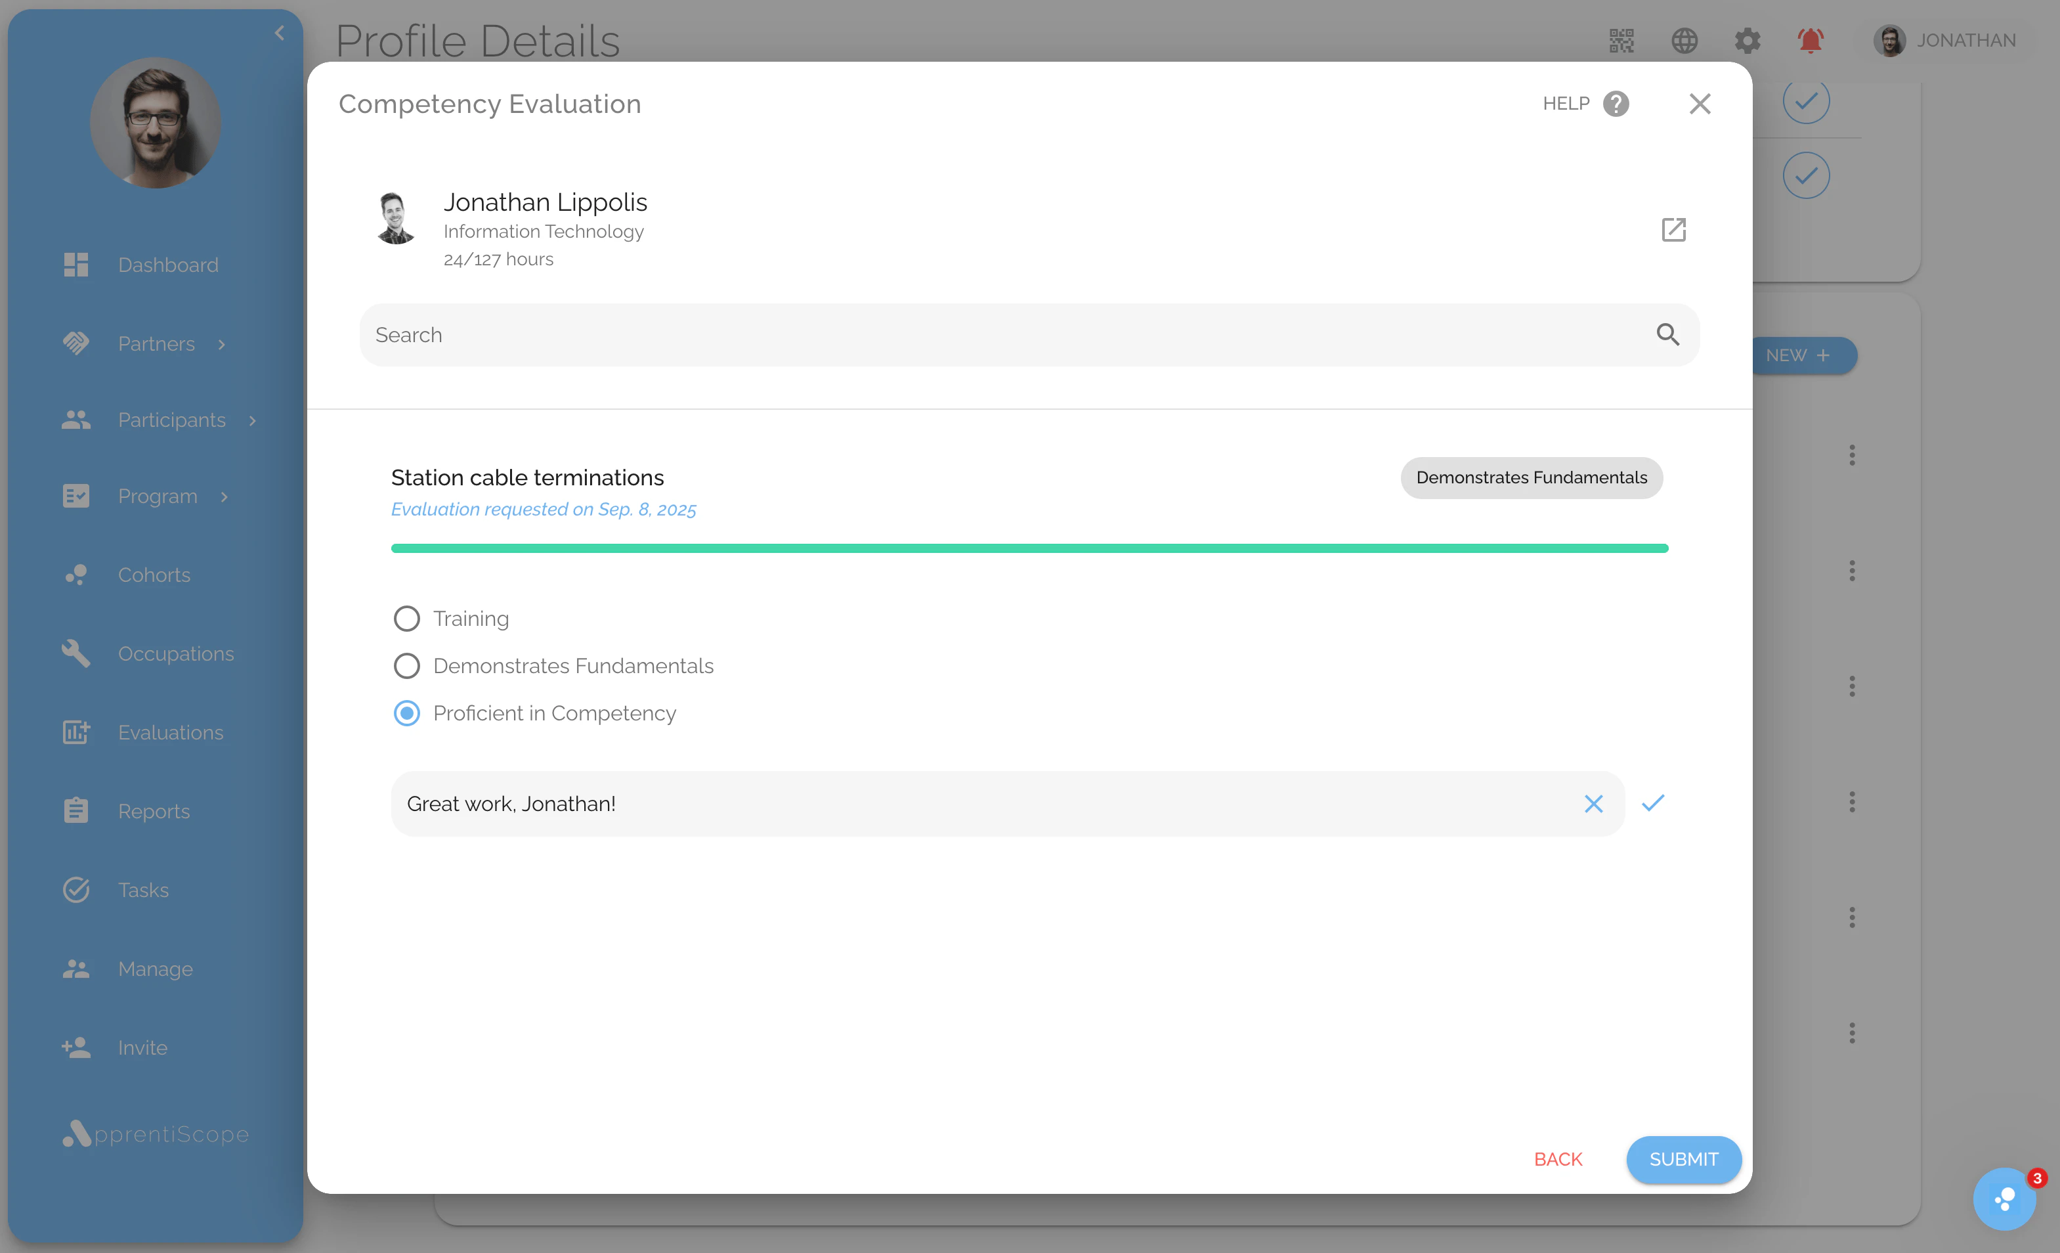Screen dimensions: 2060x1253
Task: Expand the Participants sidebar menu
Action: coord(171,420)
